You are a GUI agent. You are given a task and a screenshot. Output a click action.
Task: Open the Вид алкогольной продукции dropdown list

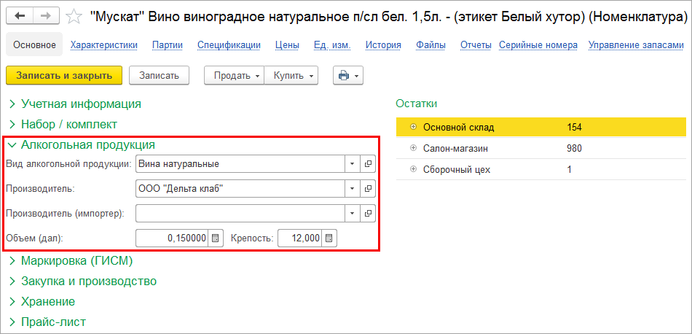coord(352,164)
